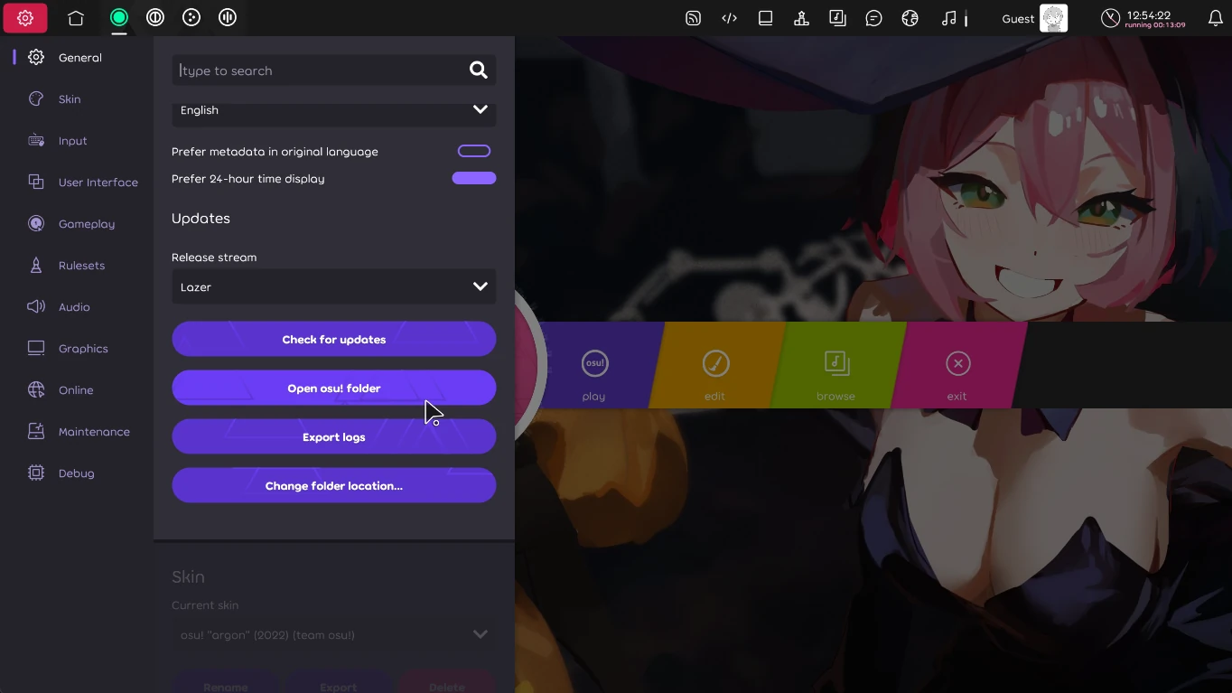Choose the osu!mania ruleset icon
The image size is (1232, 693).
click(x=228, y=17)
